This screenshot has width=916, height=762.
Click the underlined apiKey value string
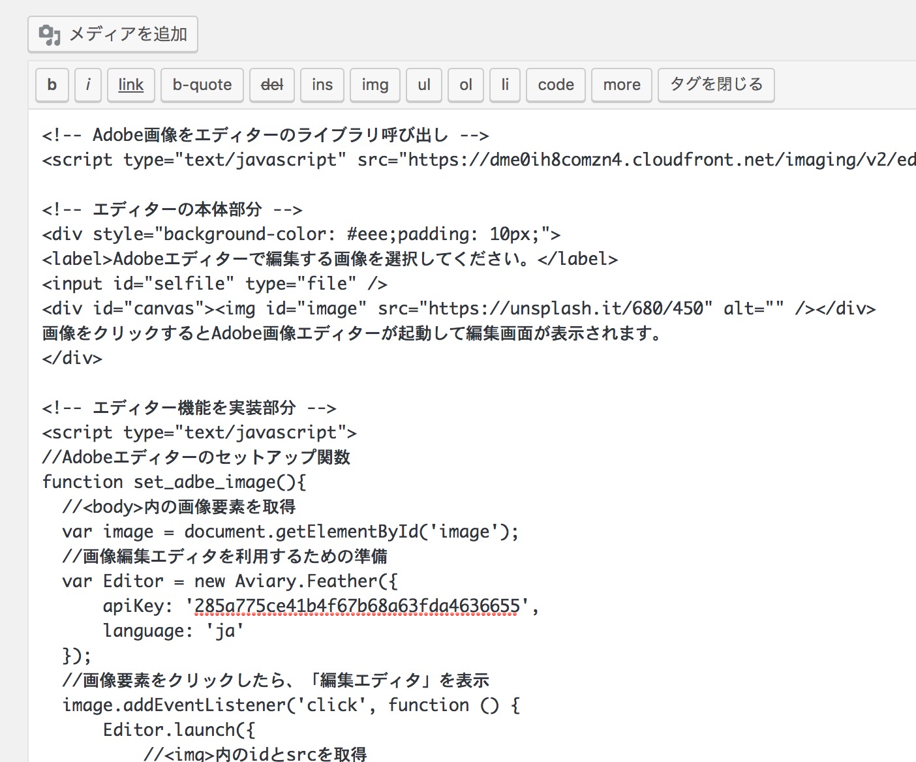click(x=358, y=606)
